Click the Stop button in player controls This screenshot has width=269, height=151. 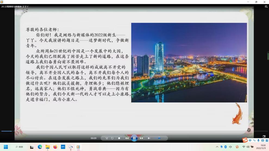click(119, 138)
